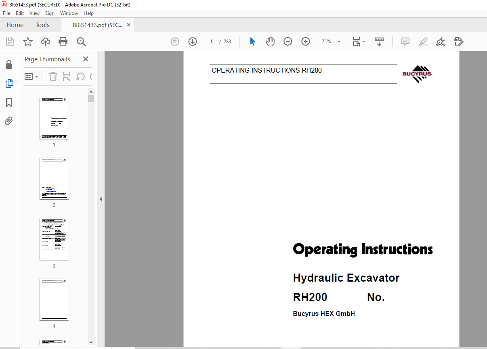
Task: Go to next page arrow
Action: click(193, 42)
